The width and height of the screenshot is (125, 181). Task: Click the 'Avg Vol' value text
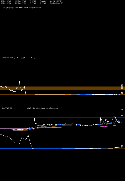tap(56, 1)
